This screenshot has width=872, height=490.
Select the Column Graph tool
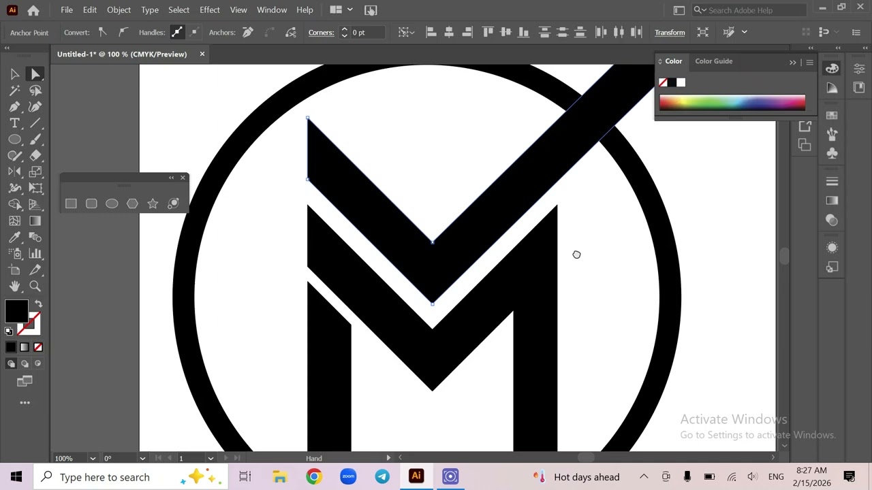pos(35,254)
